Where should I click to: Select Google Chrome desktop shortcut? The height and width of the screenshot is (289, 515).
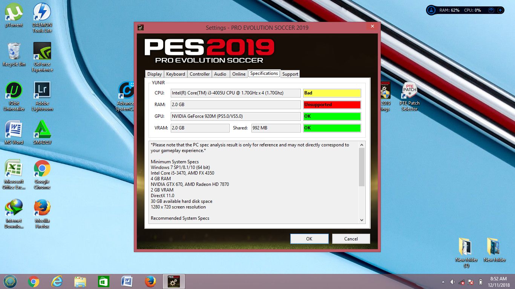tap(42, 175)
